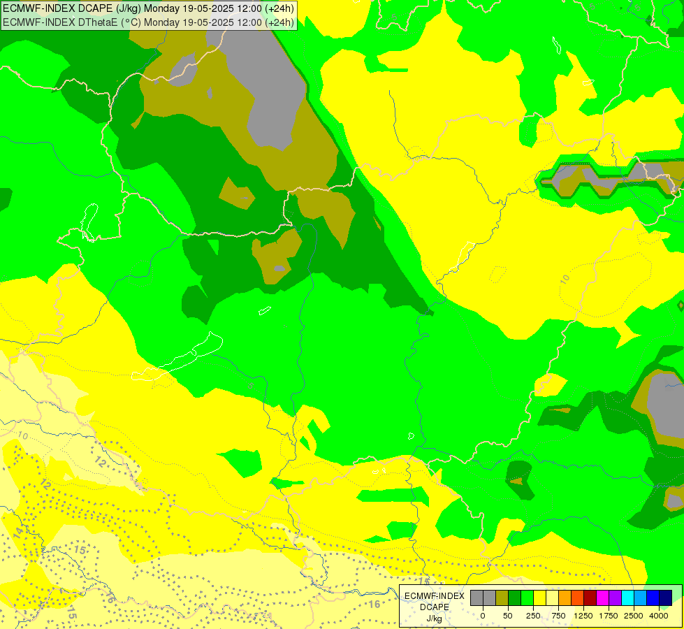Click the legend value label 750
Image resolution: width=684 pixels, height=629 pixels.
click(x=558, y=616)
